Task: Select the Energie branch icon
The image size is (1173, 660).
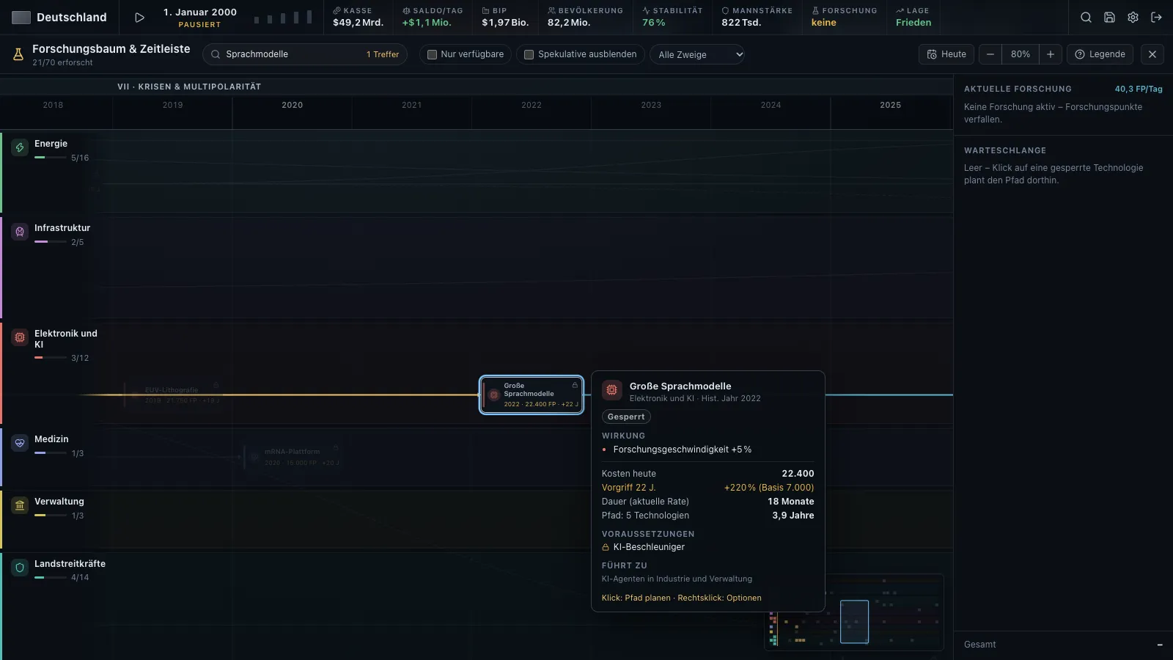Action: pos(20,147)
